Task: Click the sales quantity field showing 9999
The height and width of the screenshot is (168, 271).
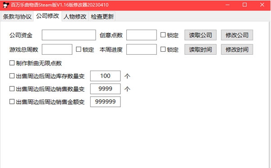Action: point(105,89)
